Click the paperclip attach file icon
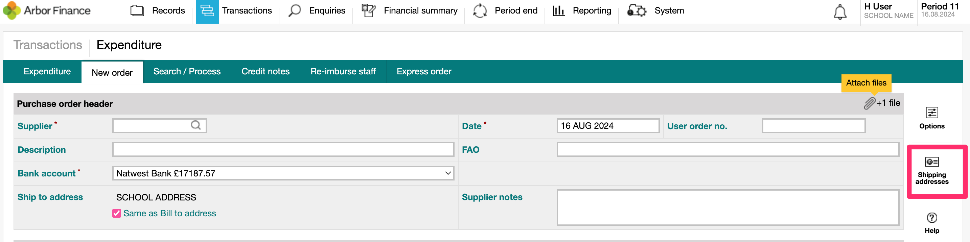 (869, 103)
